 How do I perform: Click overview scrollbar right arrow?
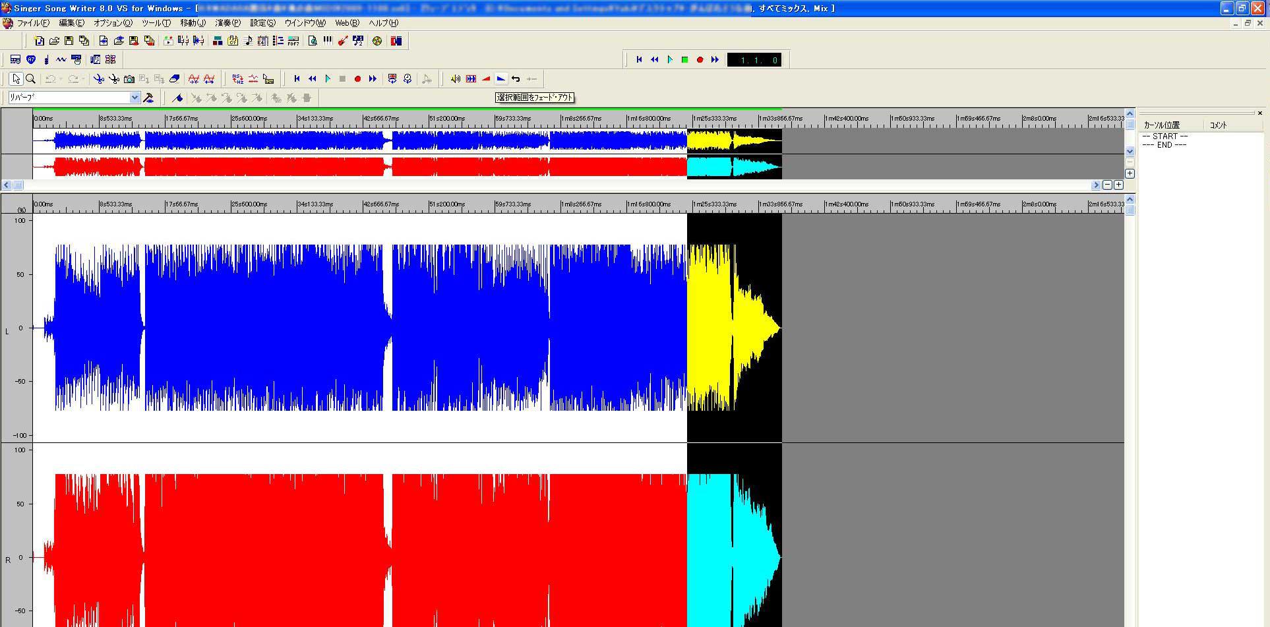[1096, 185]
